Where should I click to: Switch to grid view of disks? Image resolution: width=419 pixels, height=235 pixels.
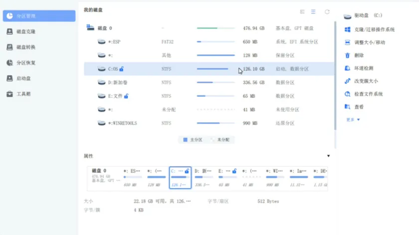point(302,12)
